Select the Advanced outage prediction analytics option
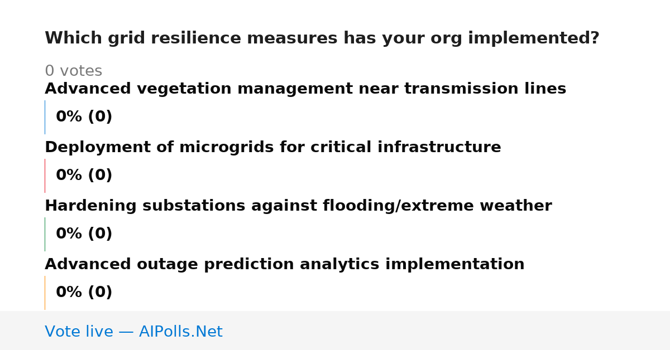The width and height of the screenshot is (670, 350). click(x=285, y=265)
